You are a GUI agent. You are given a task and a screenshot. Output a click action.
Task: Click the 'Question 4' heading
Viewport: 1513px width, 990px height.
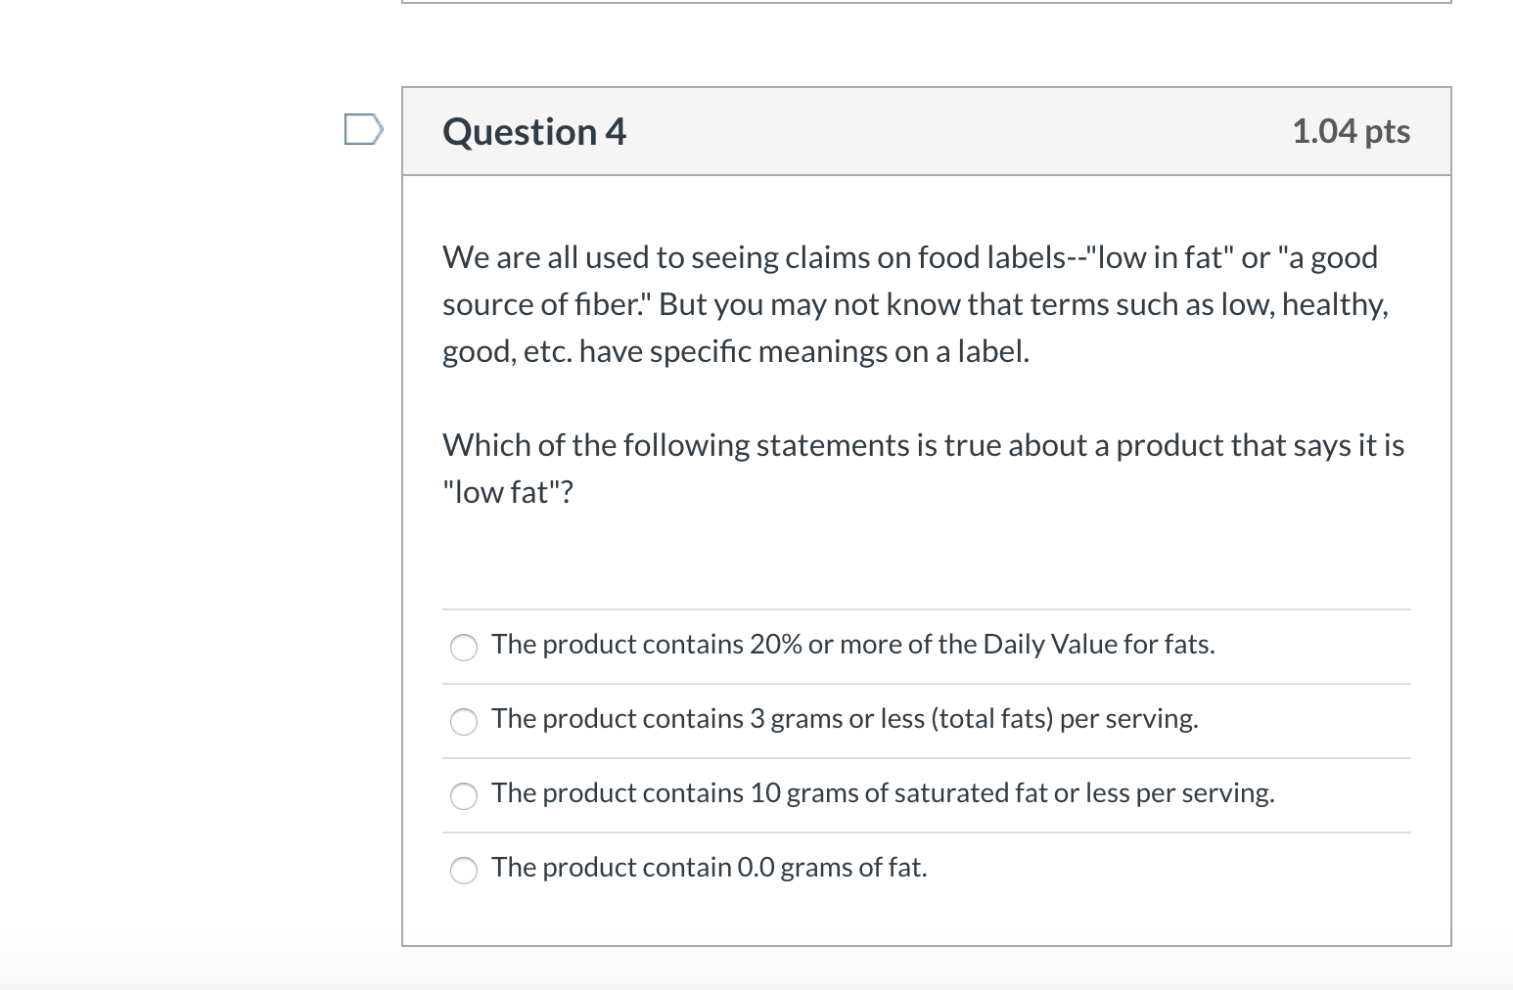point(533,132)
